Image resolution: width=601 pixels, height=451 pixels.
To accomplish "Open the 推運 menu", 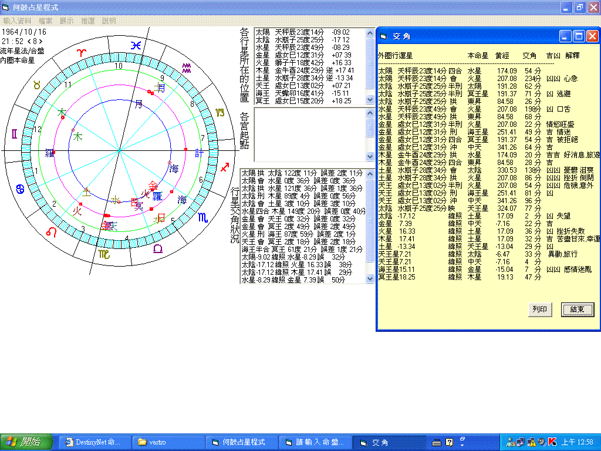I will pyautogui.click(x=87, y=21).
